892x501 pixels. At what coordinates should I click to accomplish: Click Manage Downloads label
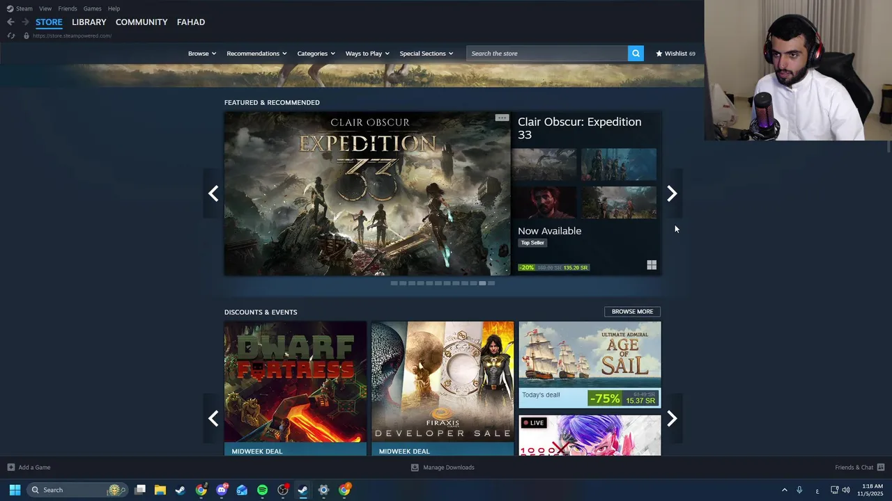click(449, 468)
